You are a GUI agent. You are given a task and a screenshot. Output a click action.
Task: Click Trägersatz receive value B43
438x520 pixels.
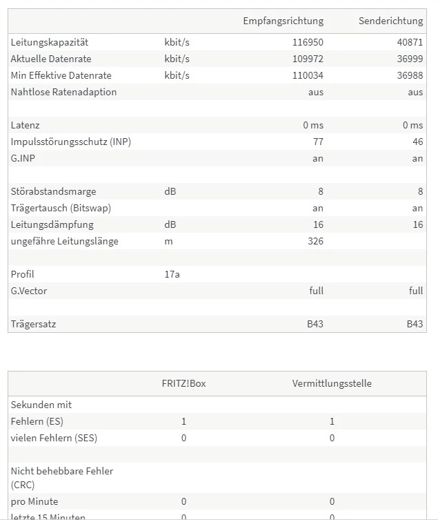click(315, 324)
